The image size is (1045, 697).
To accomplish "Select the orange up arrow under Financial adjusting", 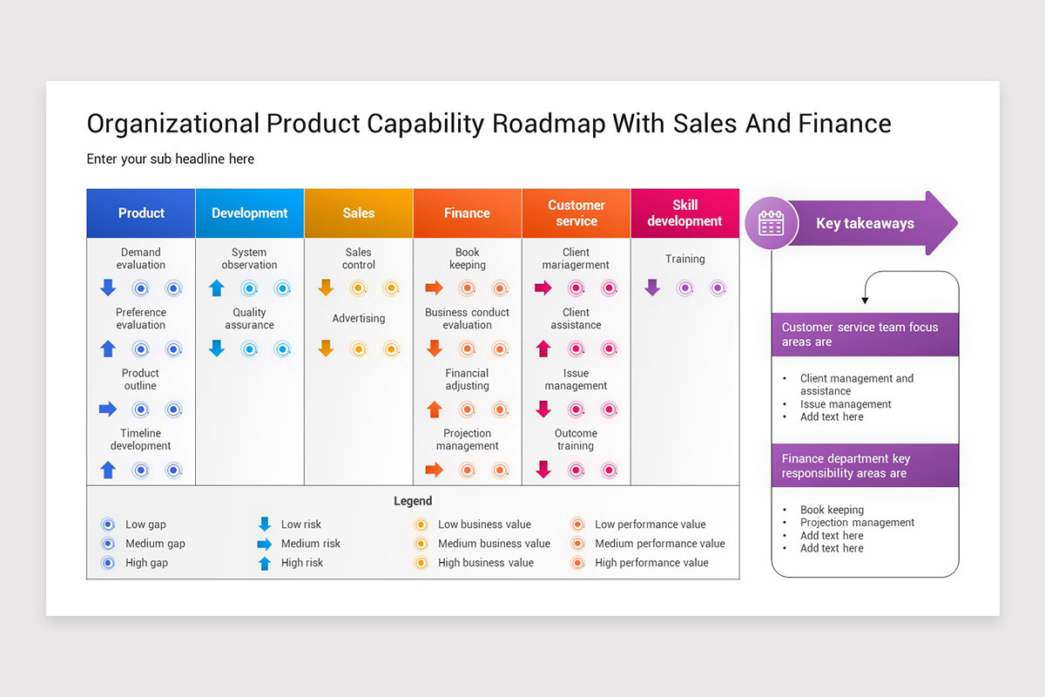I will 435,409.
